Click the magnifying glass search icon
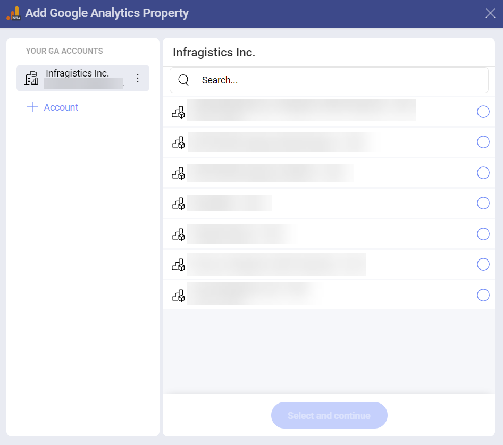The width and height of the screenshot is (503, 445). coord(183,80)
